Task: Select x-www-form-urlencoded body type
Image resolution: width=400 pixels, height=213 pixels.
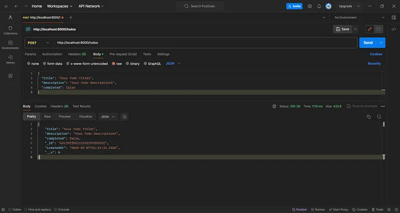Action: coord(87,64)
